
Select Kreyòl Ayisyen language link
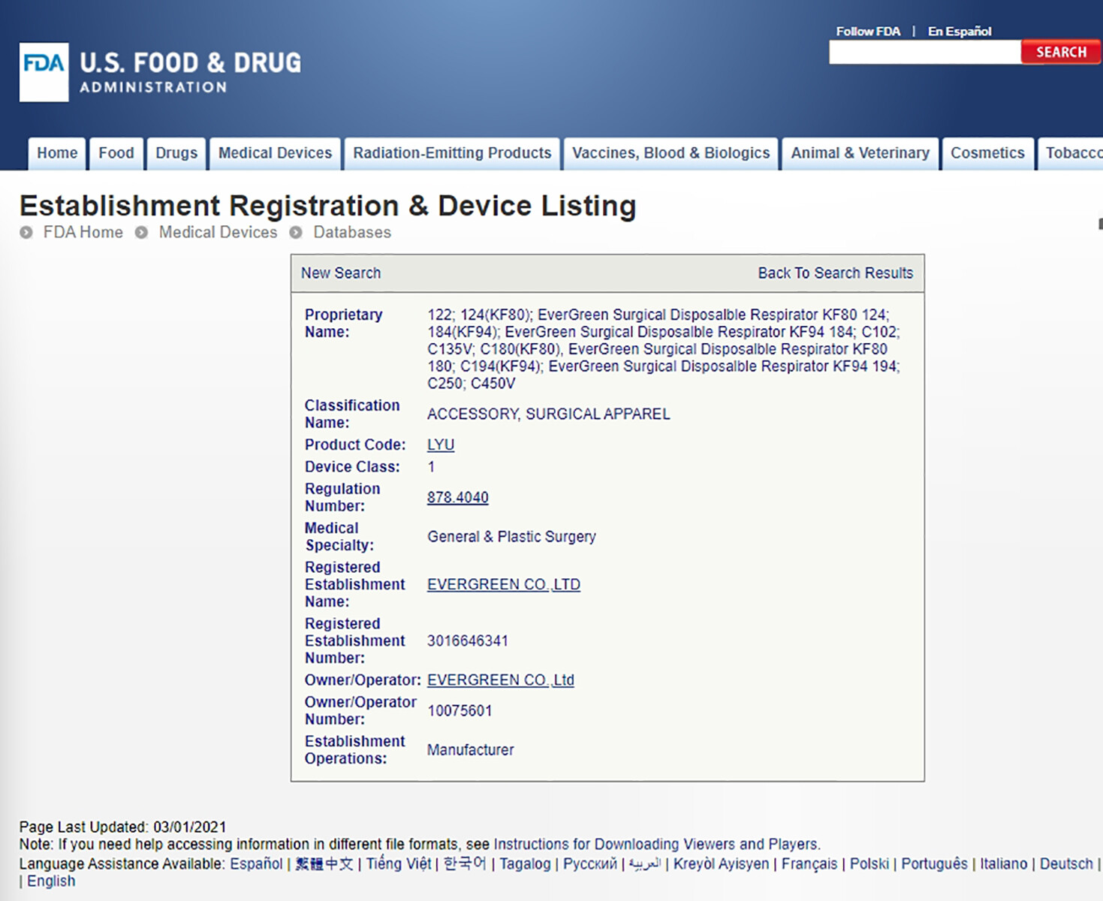[721, 864]
